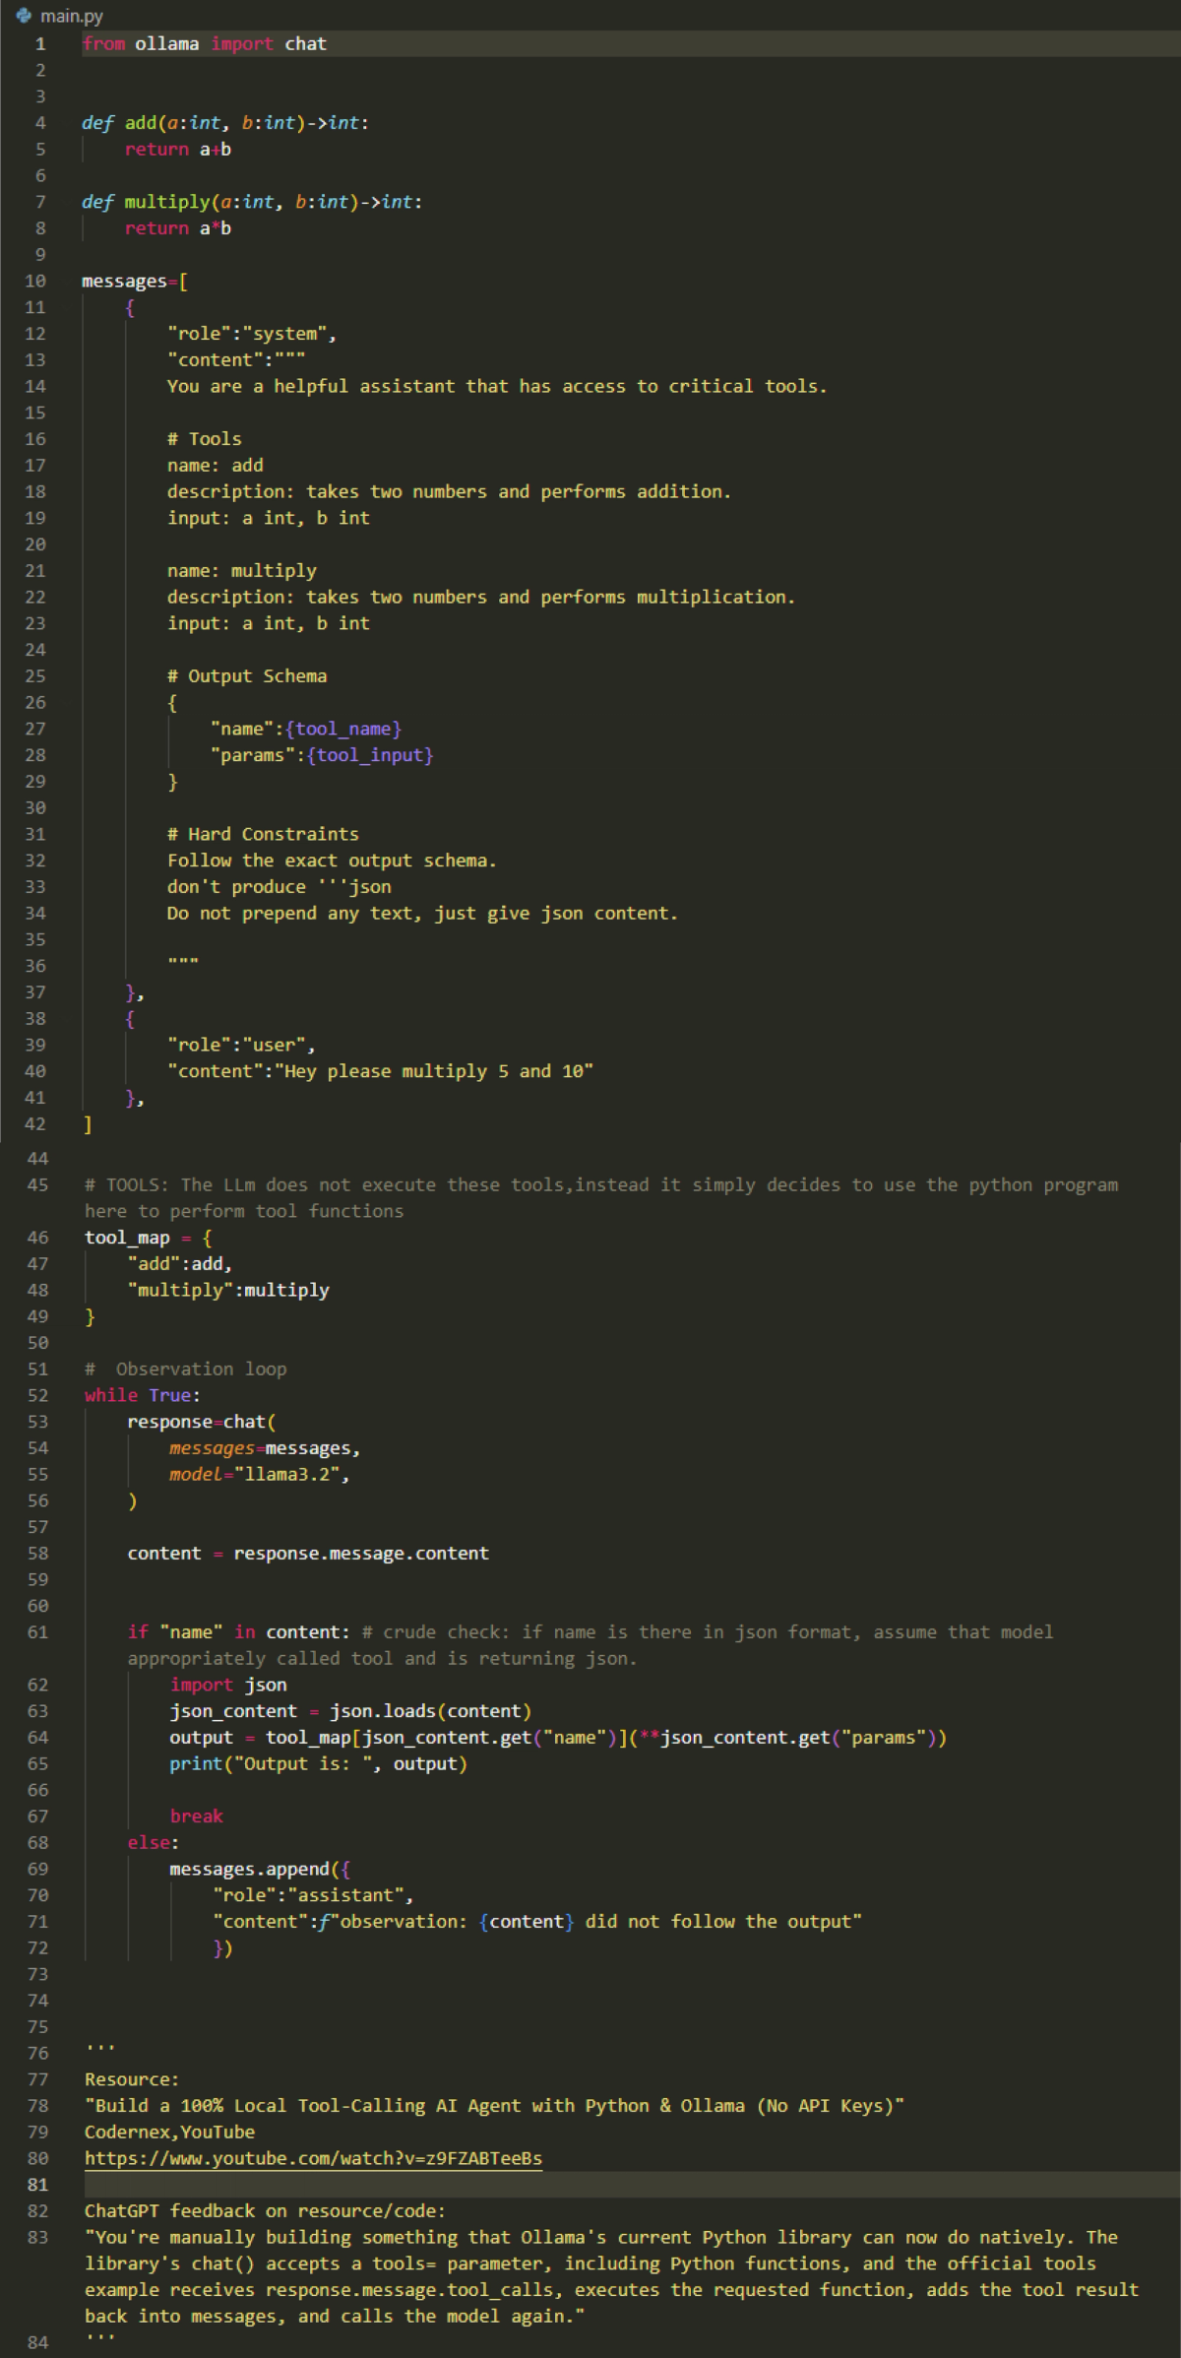Viewport: 1181px width, 2358px height.
Task: Click the "output = tool_map[...]" line
Action: 558,1738
